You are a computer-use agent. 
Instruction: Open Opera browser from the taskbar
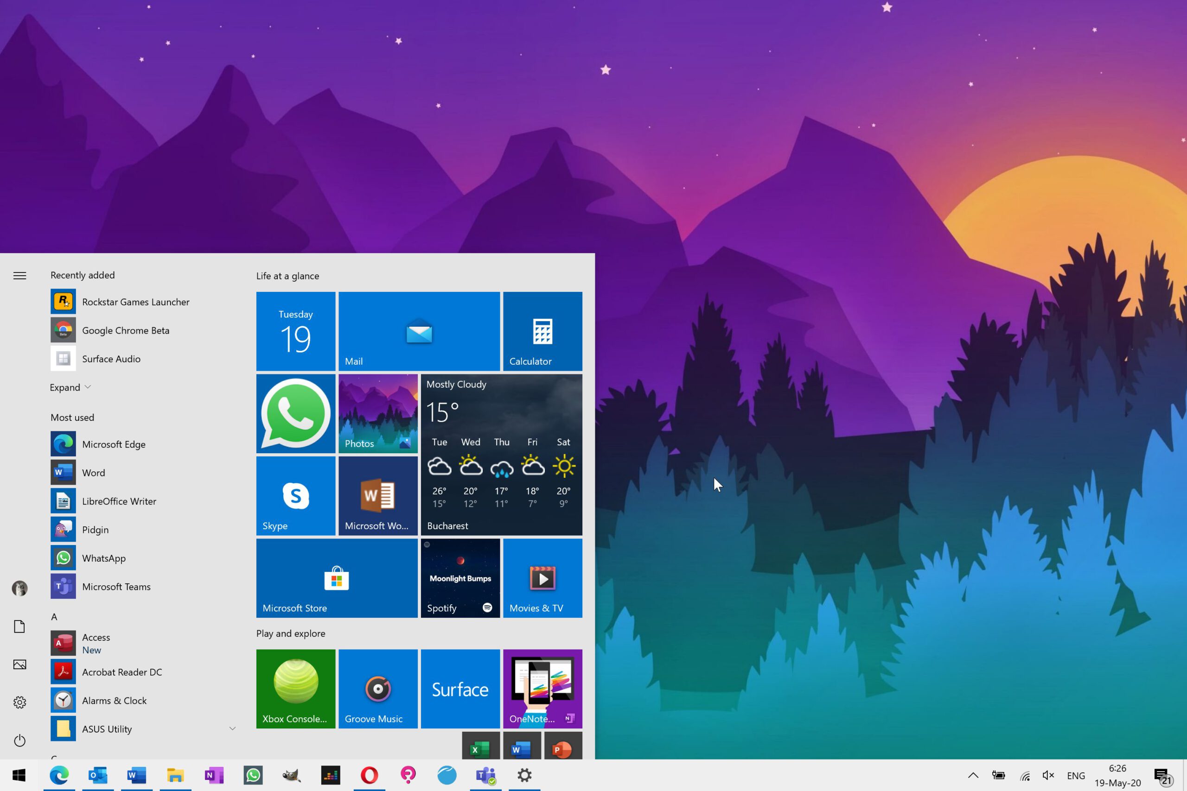click(x=370, y=775)
